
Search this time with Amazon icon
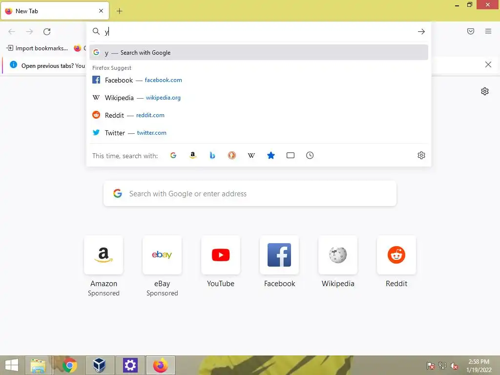coord(192,155)
